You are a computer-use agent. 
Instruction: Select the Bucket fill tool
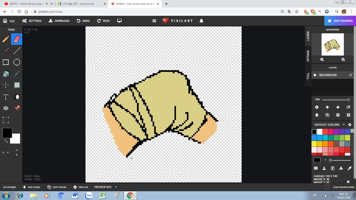pos(6,73)
